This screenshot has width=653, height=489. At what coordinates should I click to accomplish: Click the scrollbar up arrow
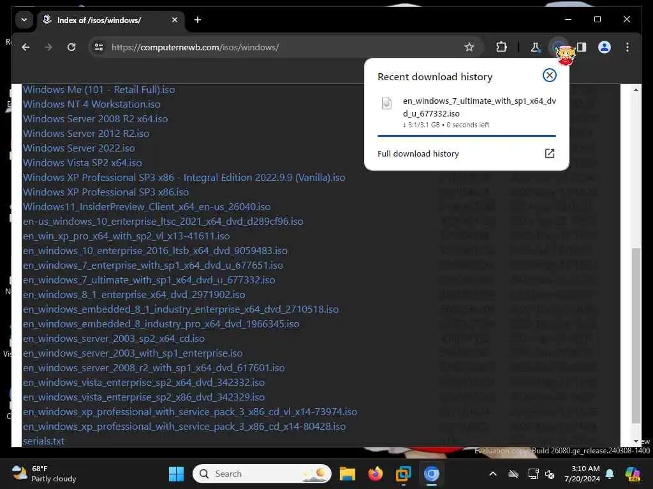tap(636, 90)
